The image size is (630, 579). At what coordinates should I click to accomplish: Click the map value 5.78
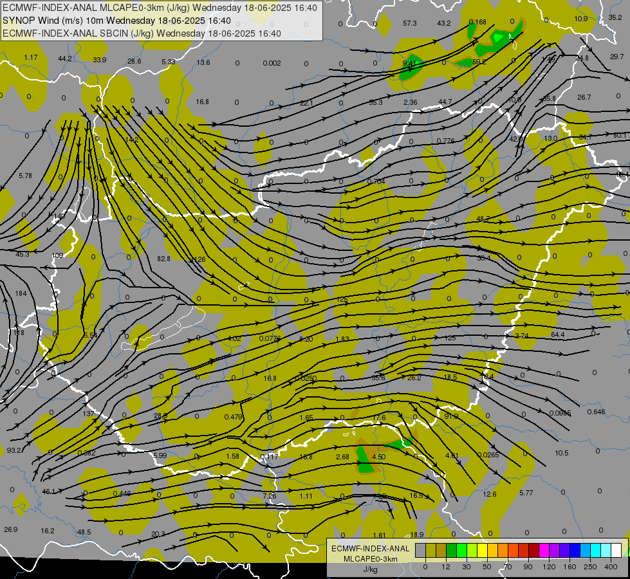point(25,176)
